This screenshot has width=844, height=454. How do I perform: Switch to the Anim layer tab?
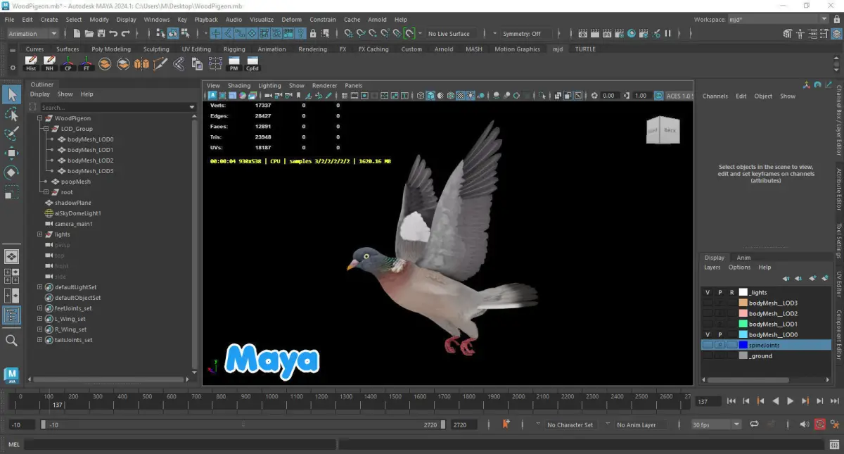pyautogui.click(x=743, y=258)
